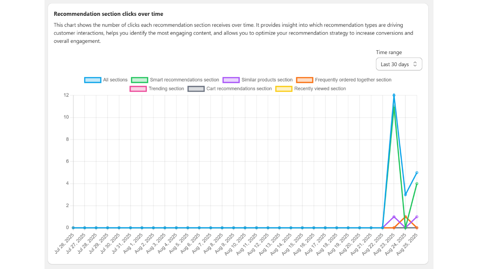This screenshot has width=478, height=269.
Task: Toggle the "All sections" legend series
Action: coord(115,80)
